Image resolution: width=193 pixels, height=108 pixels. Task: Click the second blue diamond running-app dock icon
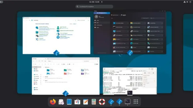click(119, 102)
